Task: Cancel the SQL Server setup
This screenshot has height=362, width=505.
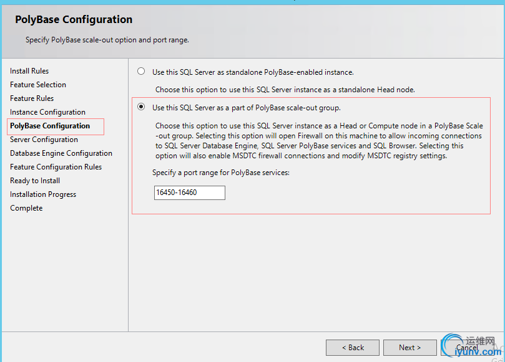Action: point(467,348)
